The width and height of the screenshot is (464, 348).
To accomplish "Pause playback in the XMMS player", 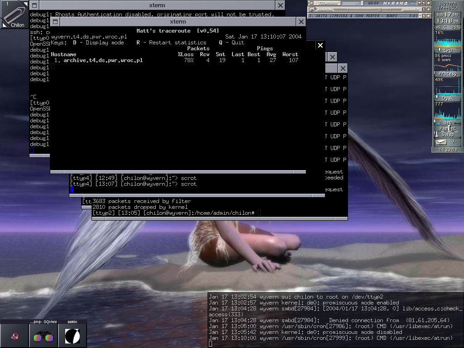I will (x=393, y=3).
